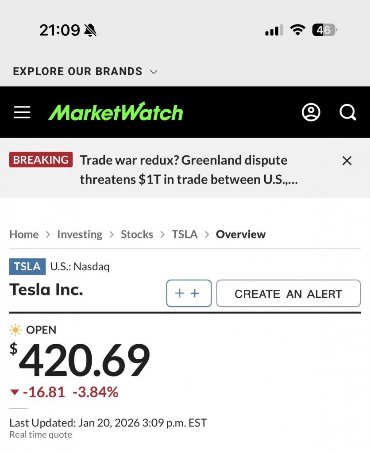Tap the search magnifier icon
Screen dimensions: 370x453
tap(347, 112)
